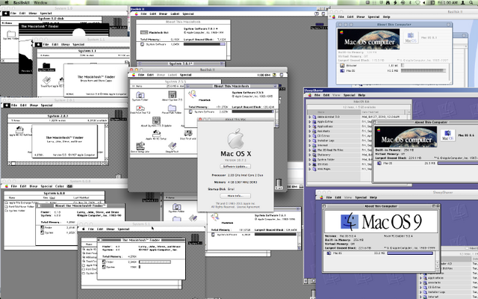Select Font/DA Mover Folder row in System 6.0.8
478x299 pixels.
click(19, 206)
